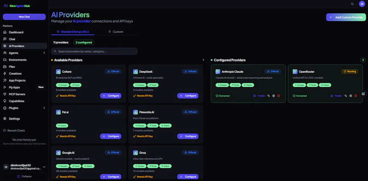Viewport: 368px width, 181px height.
Task: Focus the Search providers input field
Action: tap(94, 51)
